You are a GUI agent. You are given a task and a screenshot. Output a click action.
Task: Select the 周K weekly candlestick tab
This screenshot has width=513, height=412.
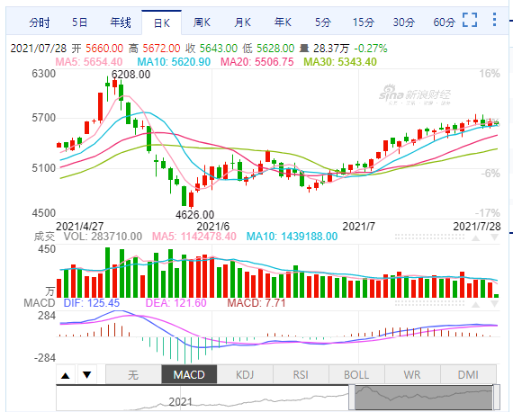pyautogui.click(x=202, y=22)
